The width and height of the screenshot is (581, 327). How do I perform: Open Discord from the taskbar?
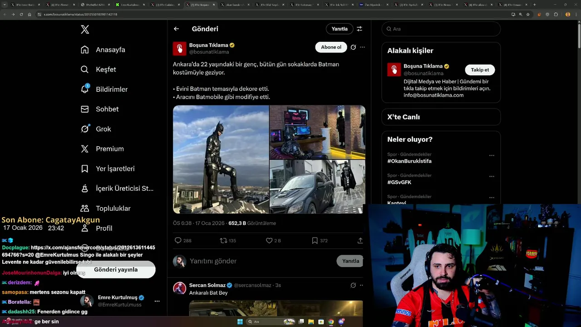pos(341,322)
